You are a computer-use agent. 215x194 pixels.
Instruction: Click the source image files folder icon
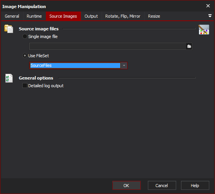tap(8, 29)
